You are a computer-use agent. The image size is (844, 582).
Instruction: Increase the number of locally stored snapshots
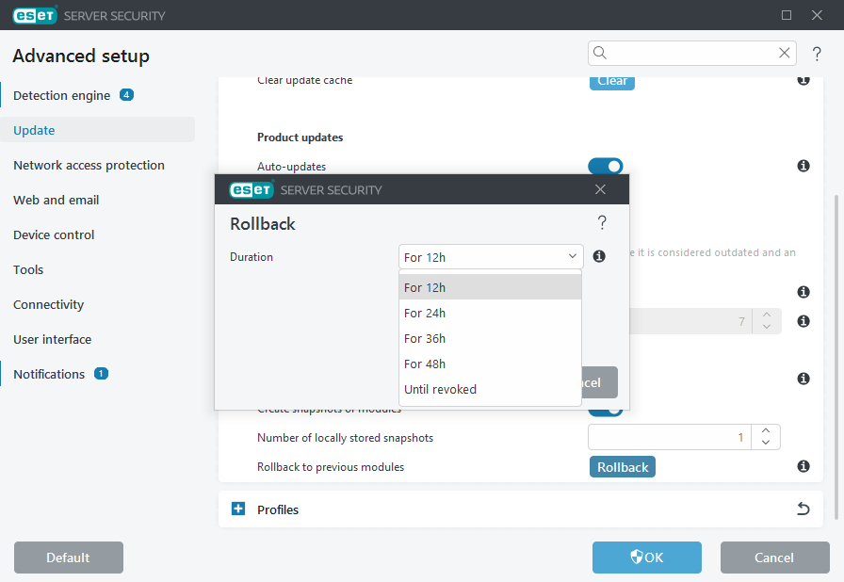[766, 431]
